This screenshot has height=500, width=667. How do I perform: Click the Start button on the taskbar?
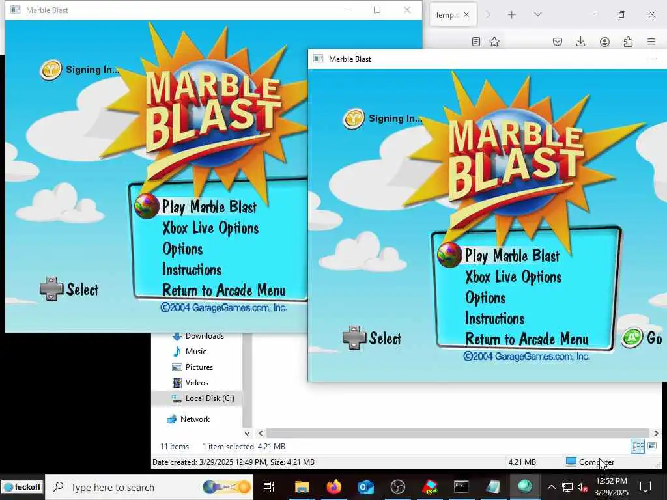[x=22, y=487]
